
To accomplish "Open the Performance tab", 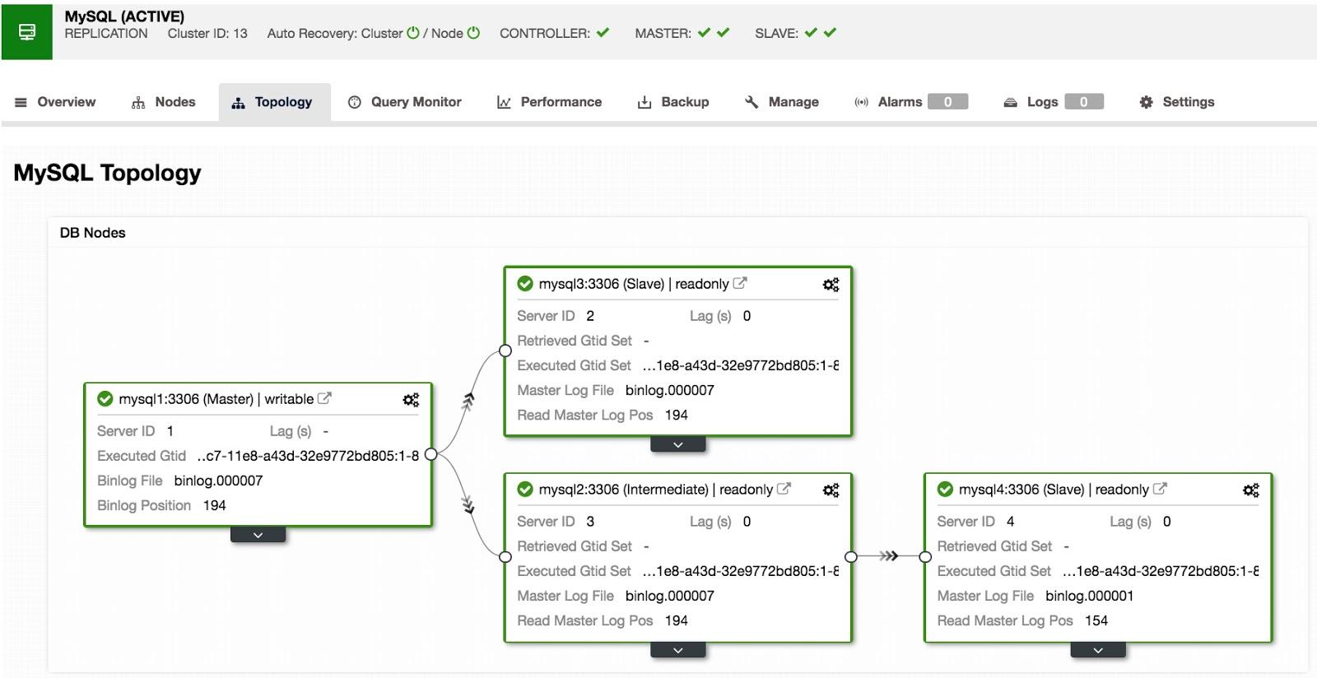I will [549, 102].
